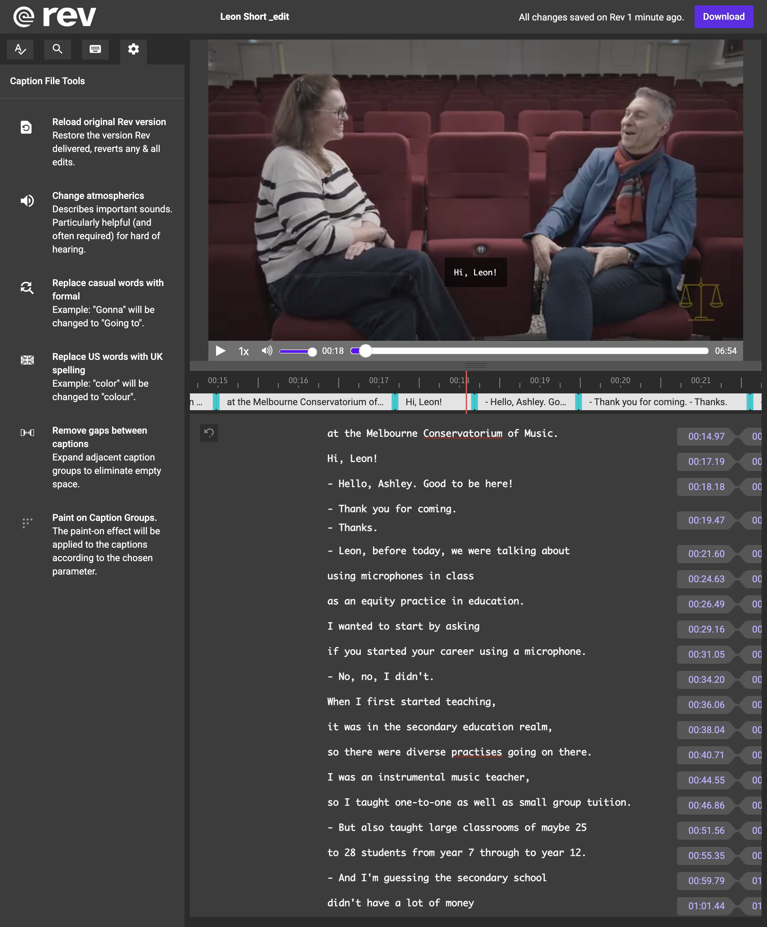This screenshot has height=927, width=767.
Task: Click the panel resize grip below video
Action: pos(475,366)
